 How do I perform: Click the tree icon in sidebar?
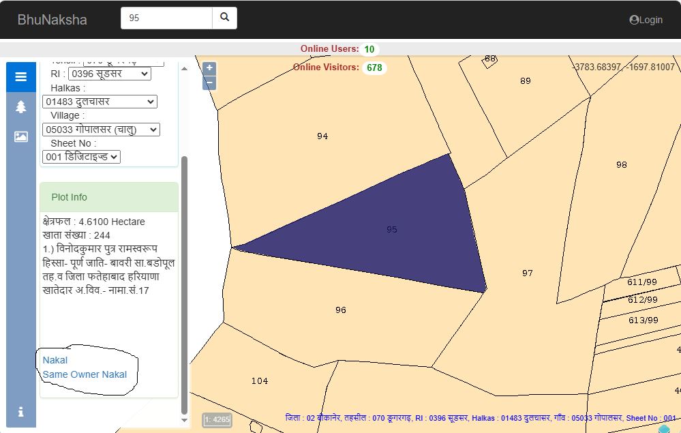point(21,107)
